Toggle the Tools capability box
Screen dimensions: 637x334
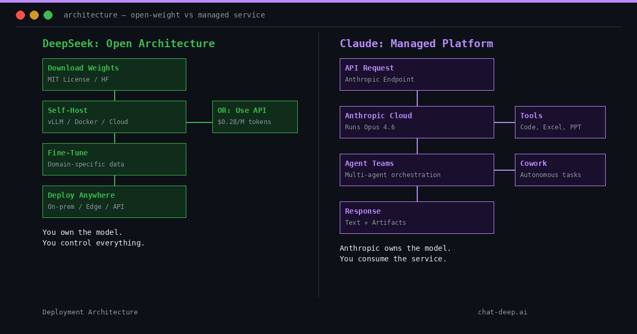(x=560, y=122)
